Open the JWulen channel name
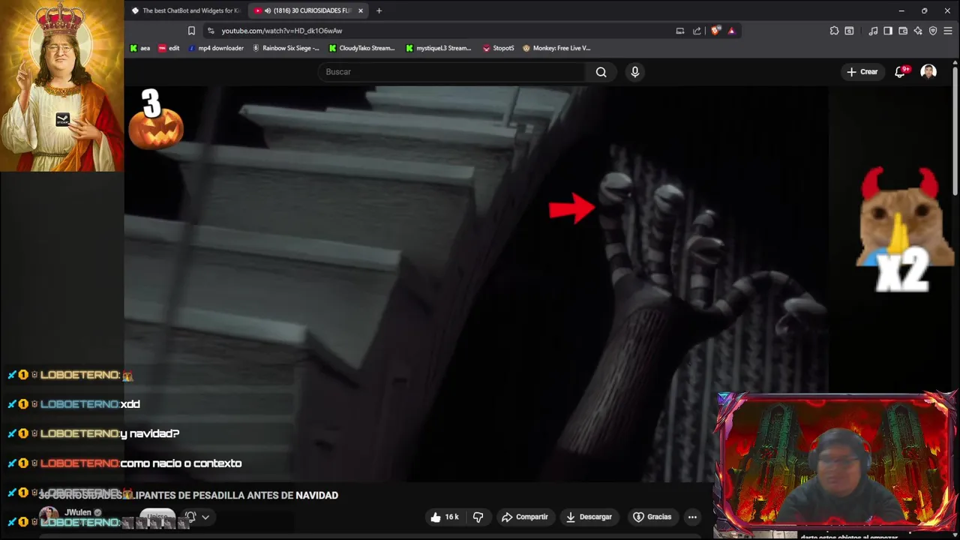Viewport: 960px width, 540px height. 78,513
